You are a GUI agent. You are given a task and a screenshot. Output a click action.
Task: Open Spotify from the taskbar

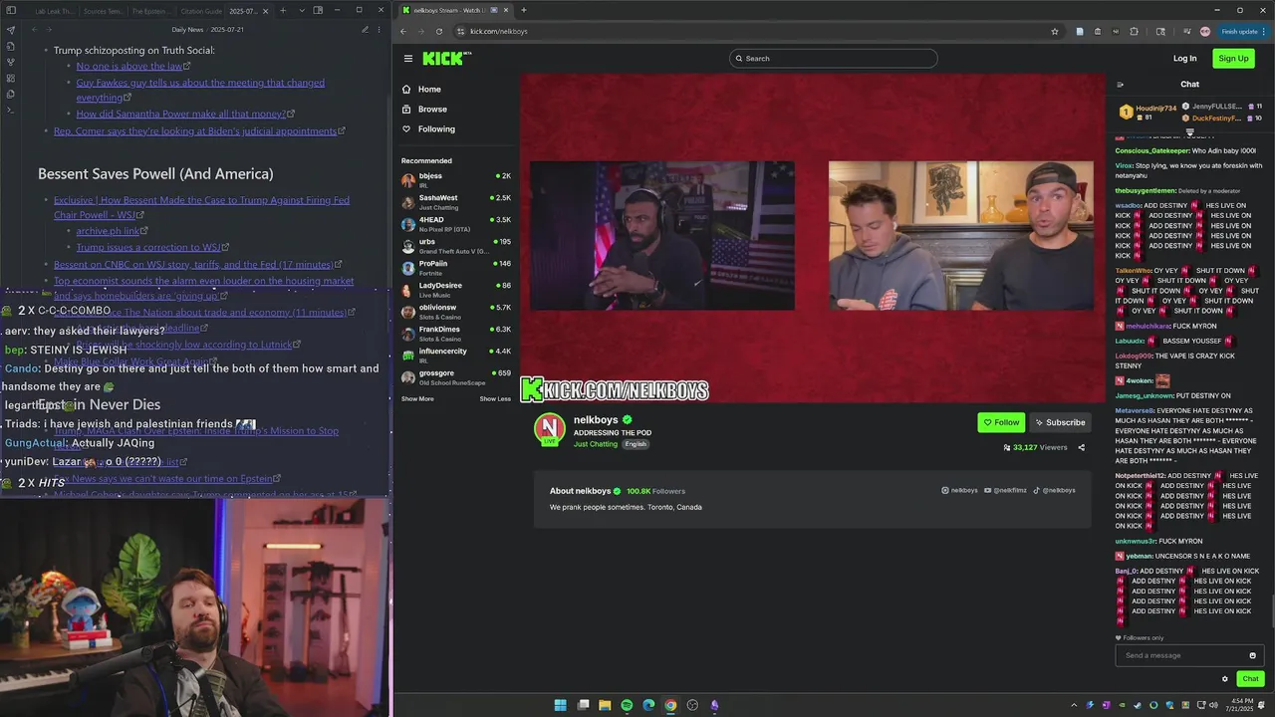[627, 705]
